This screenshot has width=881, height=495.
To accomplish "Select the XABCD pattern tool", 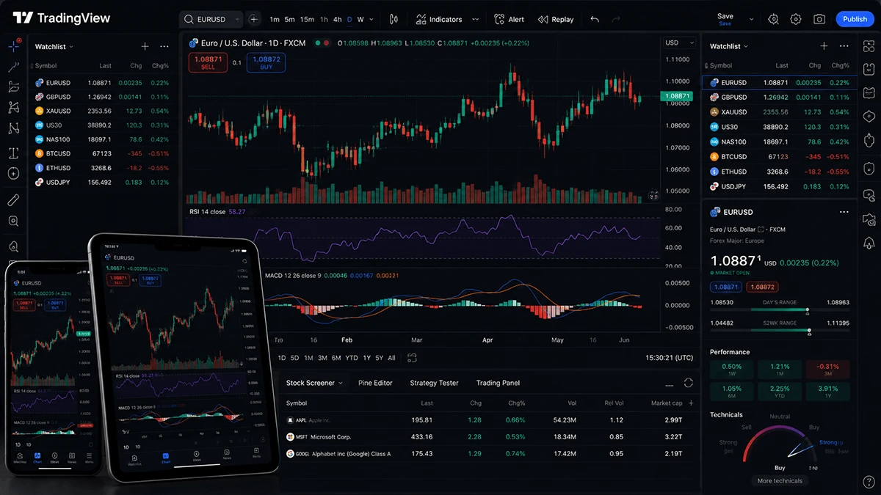I will pos(13,107).
